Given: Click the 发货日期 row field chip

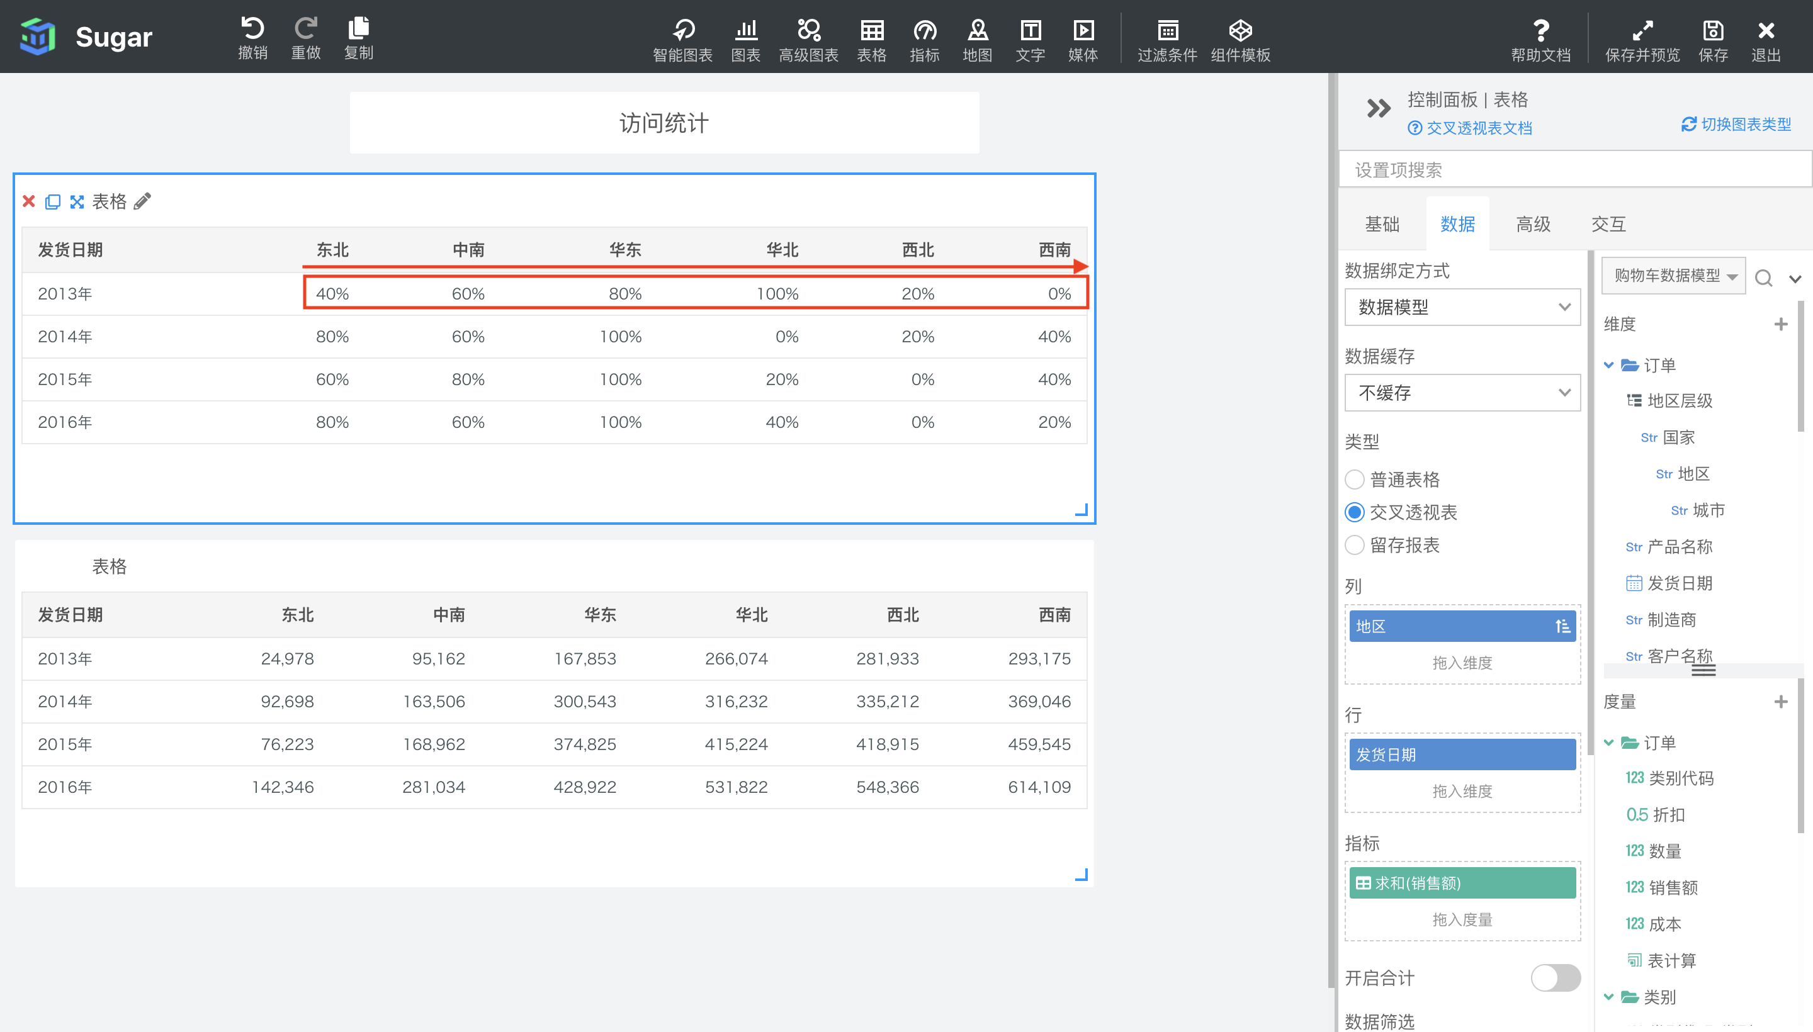Looking at the screenshot, I should (1462, 755).
